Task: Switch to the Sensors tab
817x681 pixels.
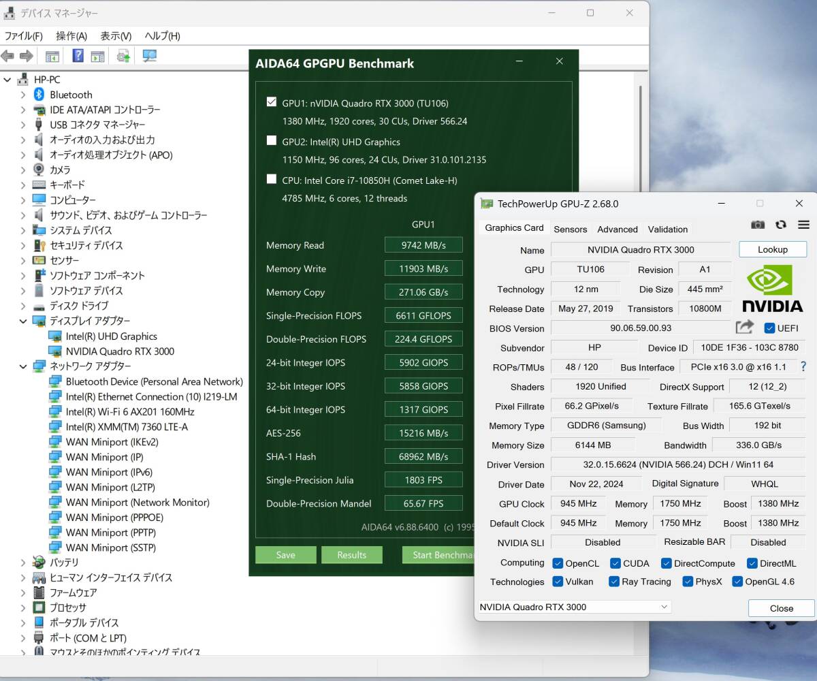Action: pos(570,229)
